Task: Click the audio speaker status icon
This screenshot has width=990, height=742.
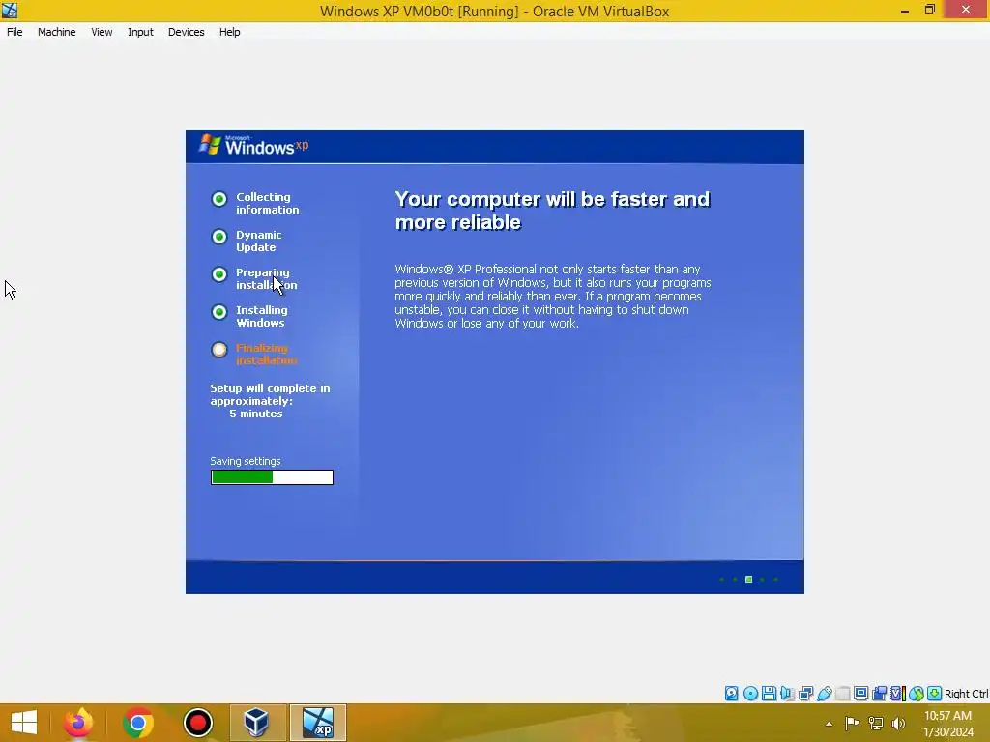Action: 787,694
